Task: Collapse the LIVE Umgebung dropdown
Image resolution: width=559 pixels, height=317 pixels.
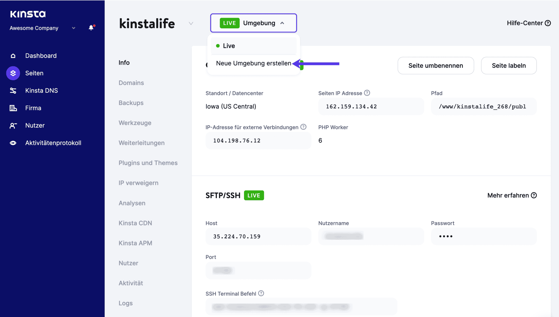Action: coord(283,23)
